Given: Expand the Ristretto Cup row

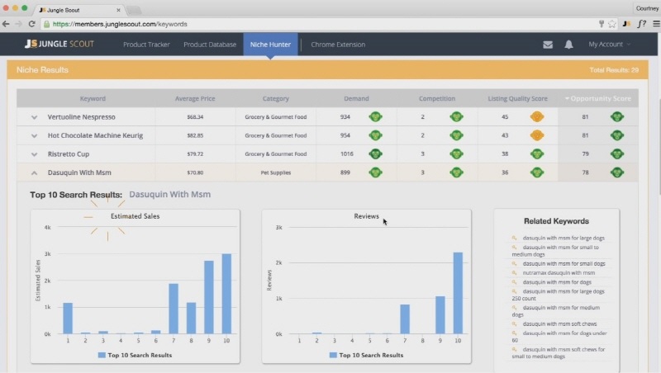Looking at the screenshot, I should click(34, 154).
